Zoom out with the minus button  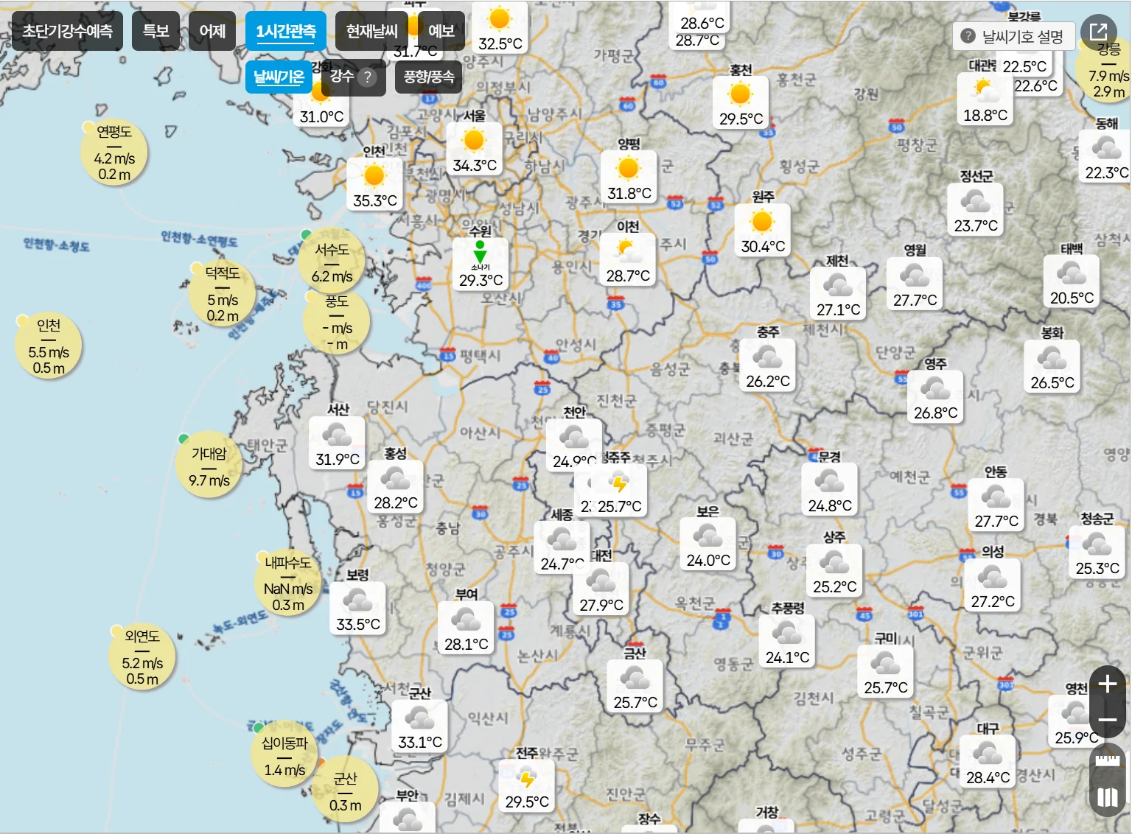point(1107,720)
